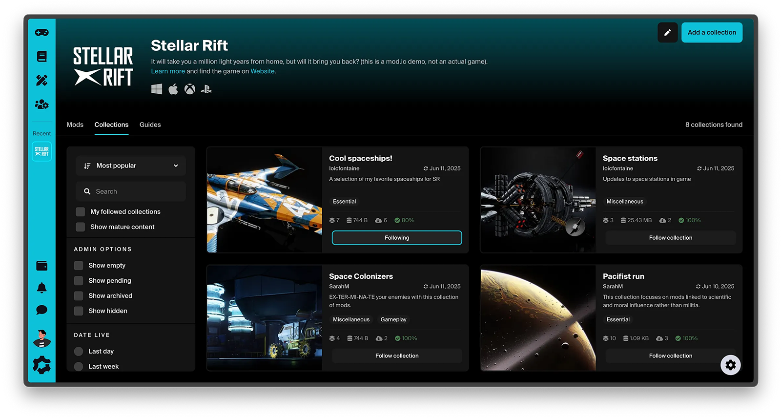Open the chat messages bubble icon
Viewport: 781px width, 418px height.
click(41, 310)
